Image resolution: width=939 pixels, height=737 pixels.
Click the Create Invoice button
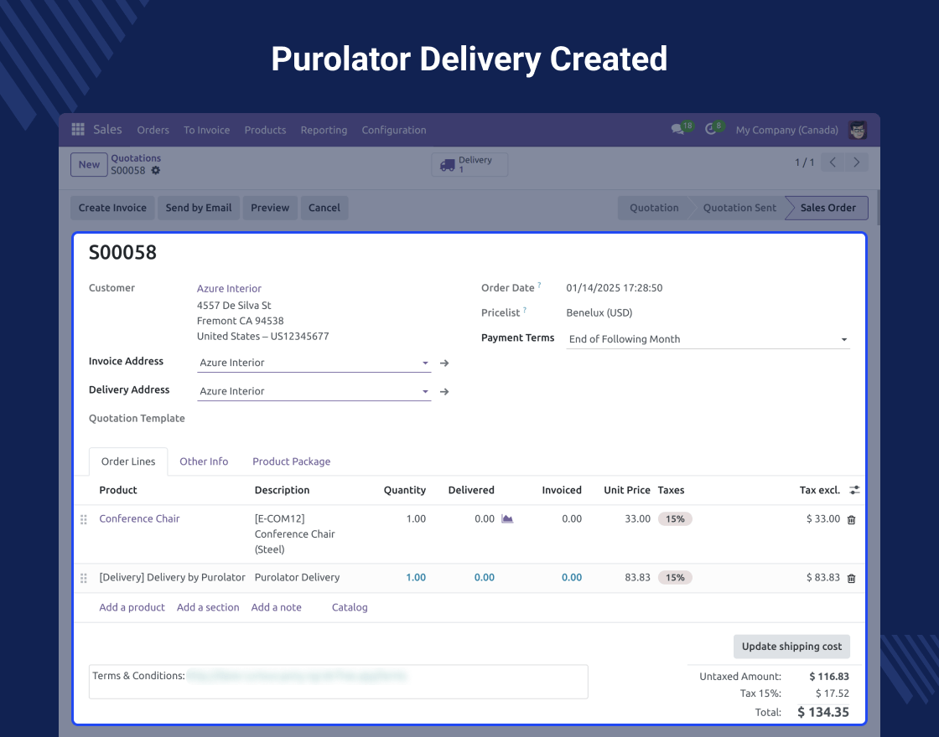click(x=112, y=208)
